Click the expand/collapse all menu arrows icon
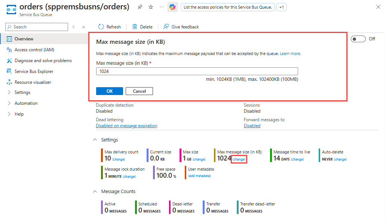386x220 pixels. coord(73,27)
